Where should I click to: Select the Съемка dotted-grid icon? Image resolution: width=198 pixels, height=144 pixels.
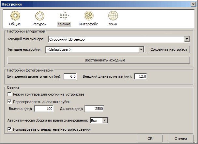[64, 16]
